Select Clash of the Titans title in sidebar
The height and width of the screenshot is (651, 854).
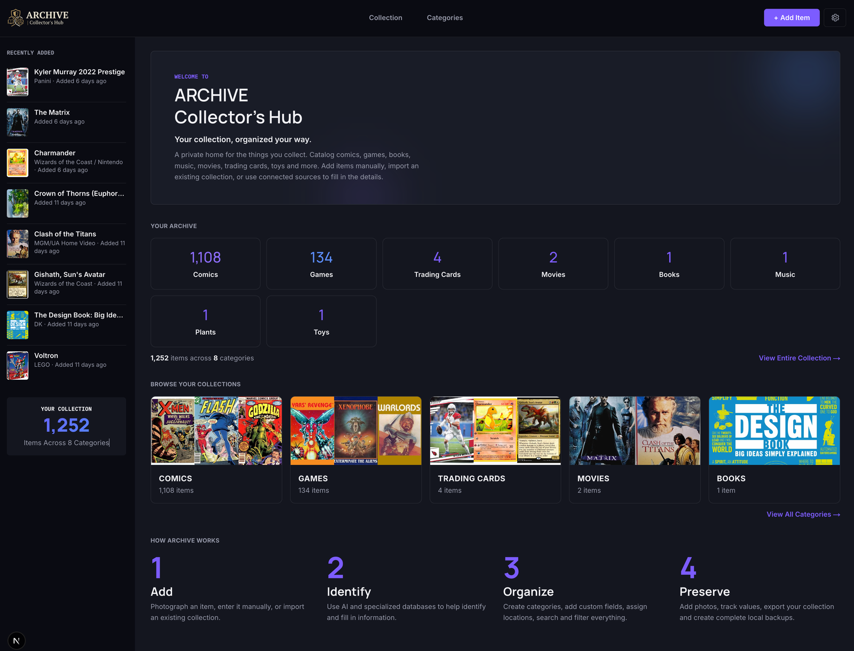coord(65,234)
